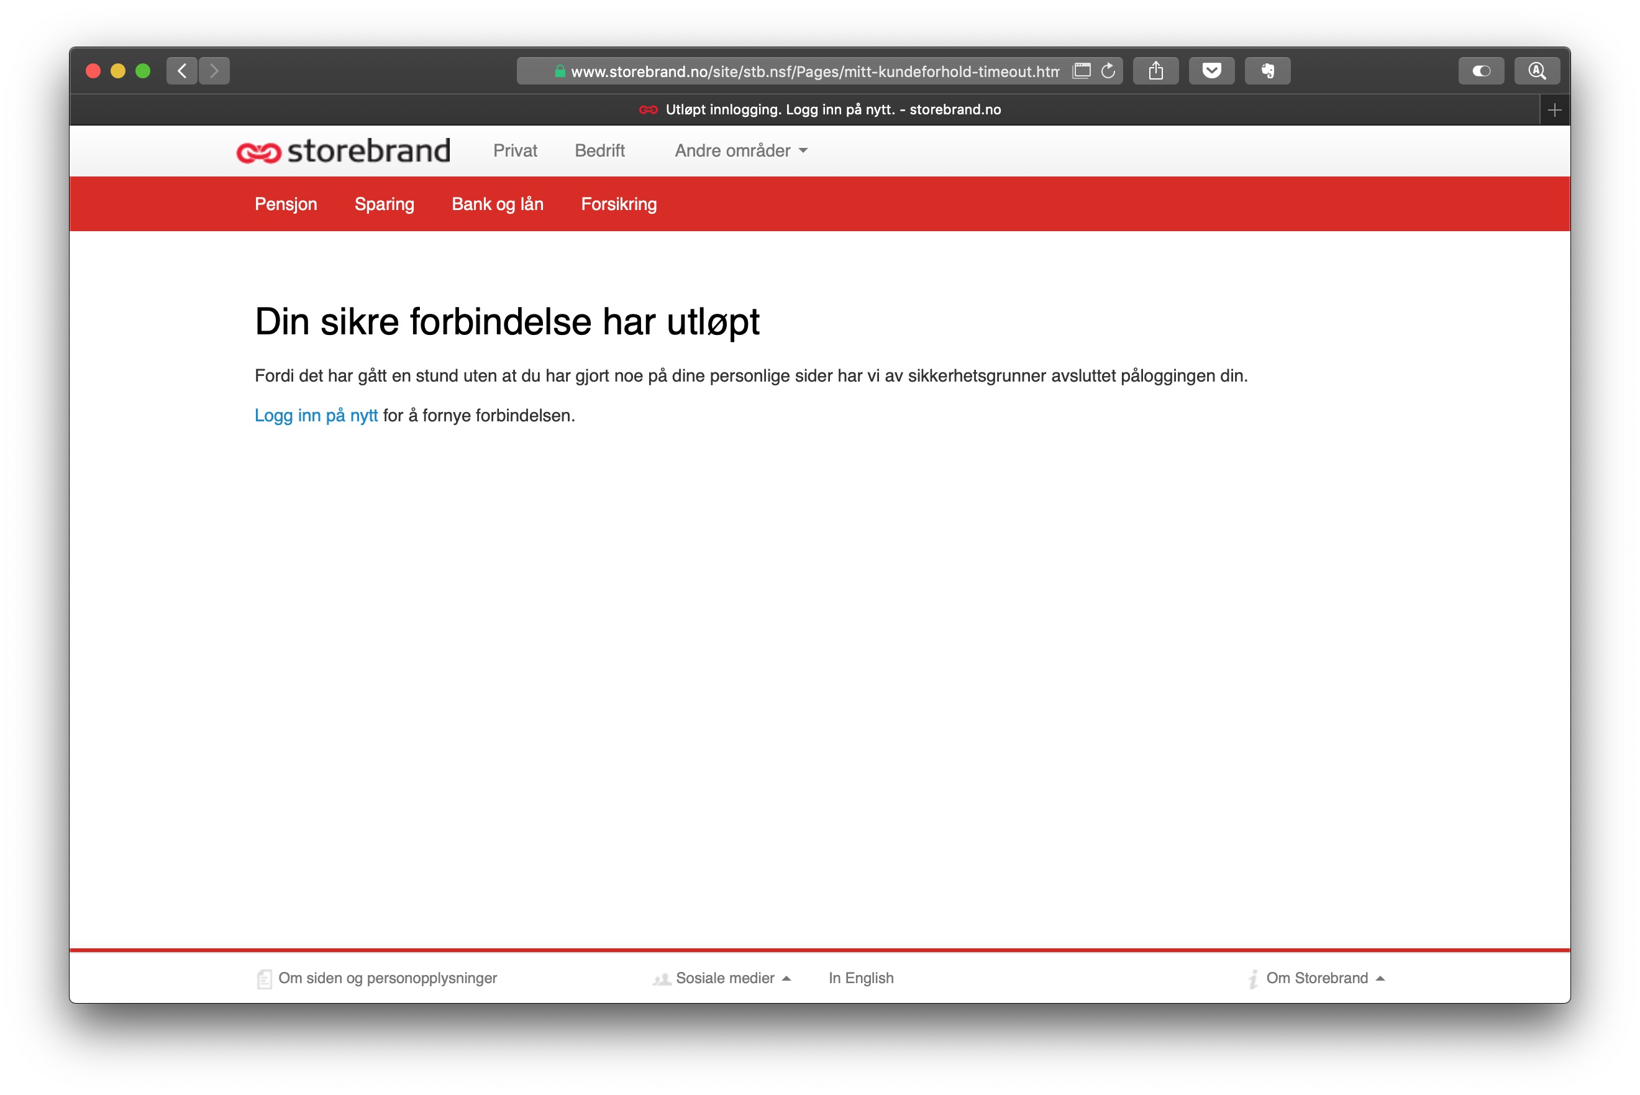Open the Share toolbar button
The width and height of the screenshot is (1640, 1095).
[1155, 70]
